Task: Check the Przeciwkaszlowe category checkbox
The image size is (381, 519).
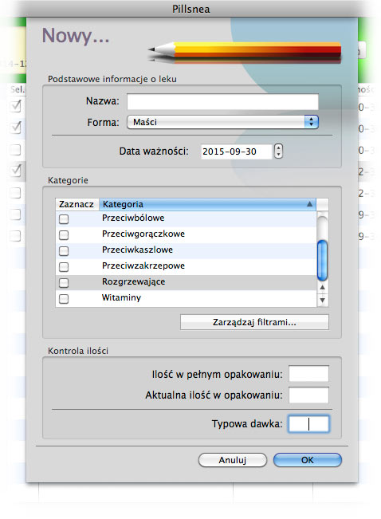Action: coord(64,250)
